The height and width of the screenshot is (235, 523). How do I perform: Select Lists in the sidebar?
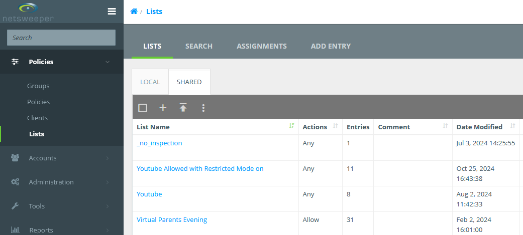[x=37, y=134]
